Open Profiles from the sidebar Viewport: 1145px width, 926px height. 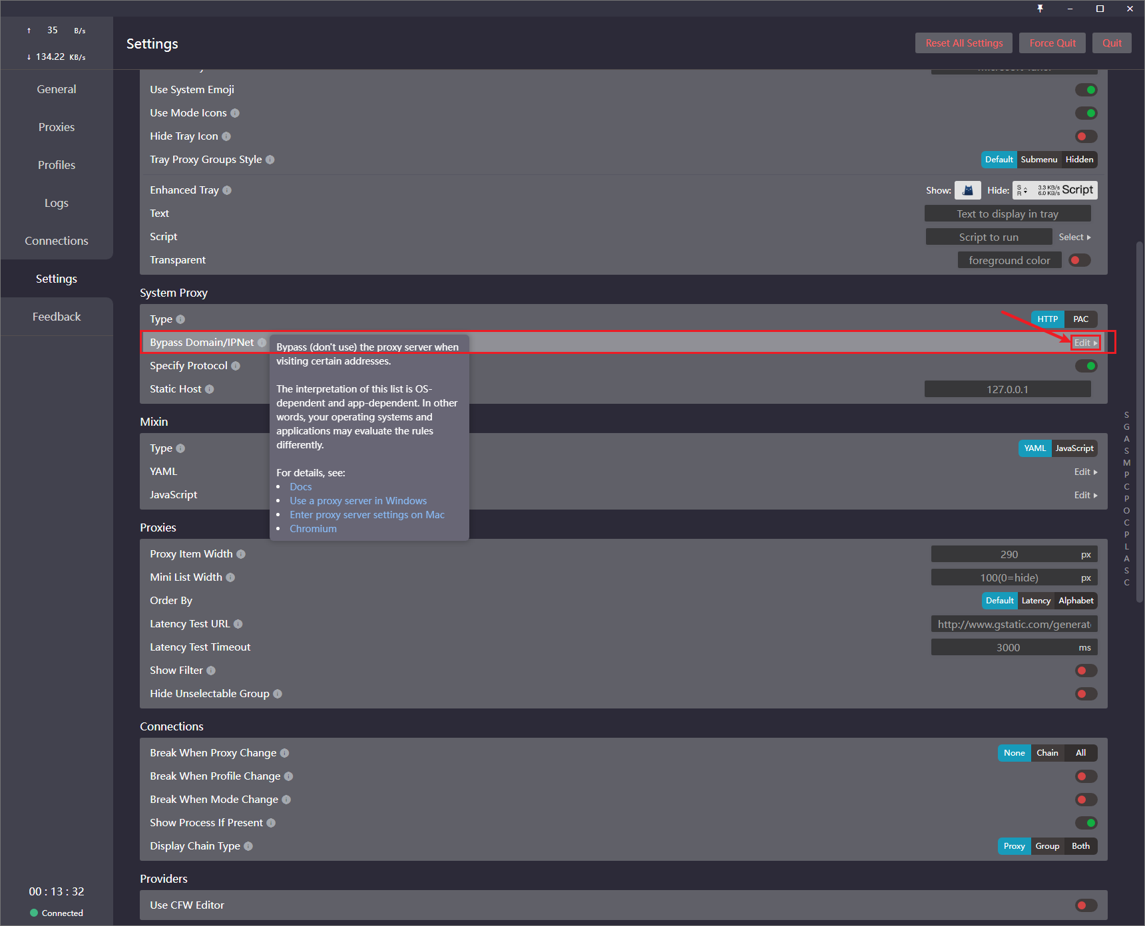tap(57, 165)
